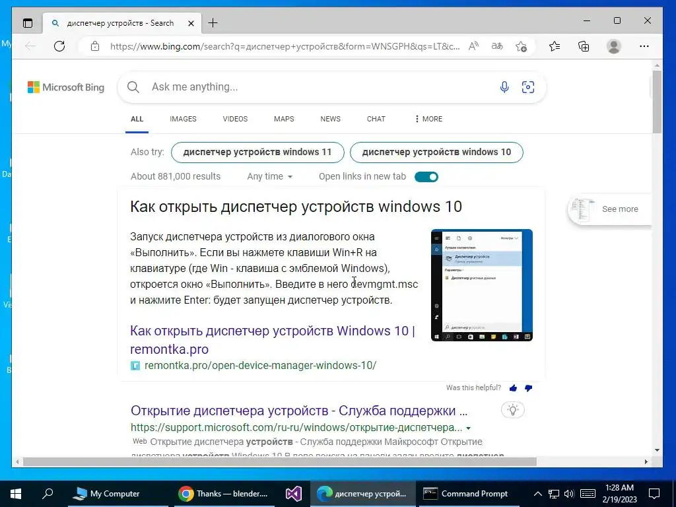Image resolution: width=676 pixels, height=507 pixels.
Task: Try suggestion диспетчер устройств windows 10
Action: [436, 152]
